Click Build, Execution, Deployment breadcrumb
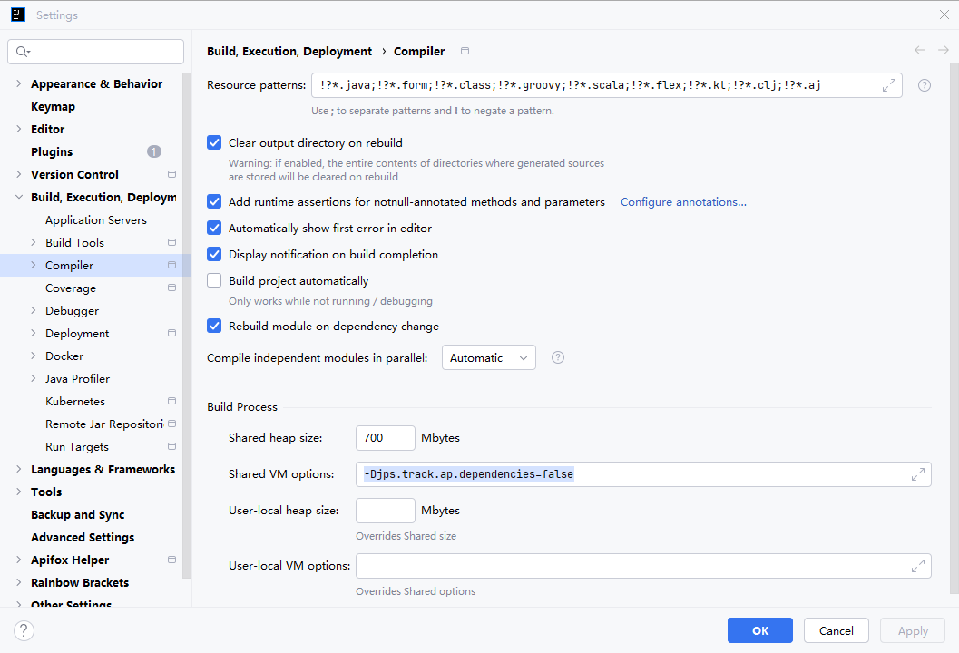 (289, 52)
